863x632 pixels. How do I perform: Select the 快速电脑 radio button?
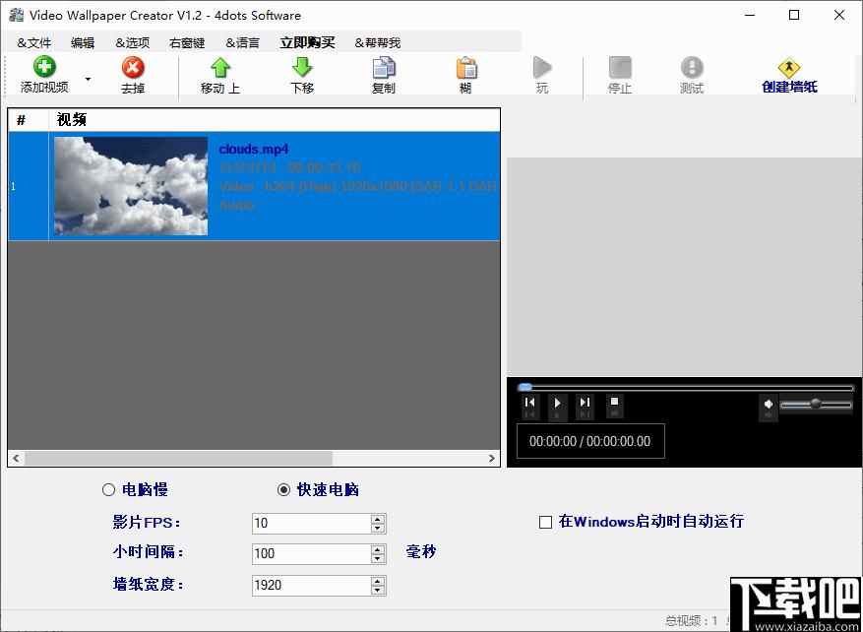click(283, 490)
